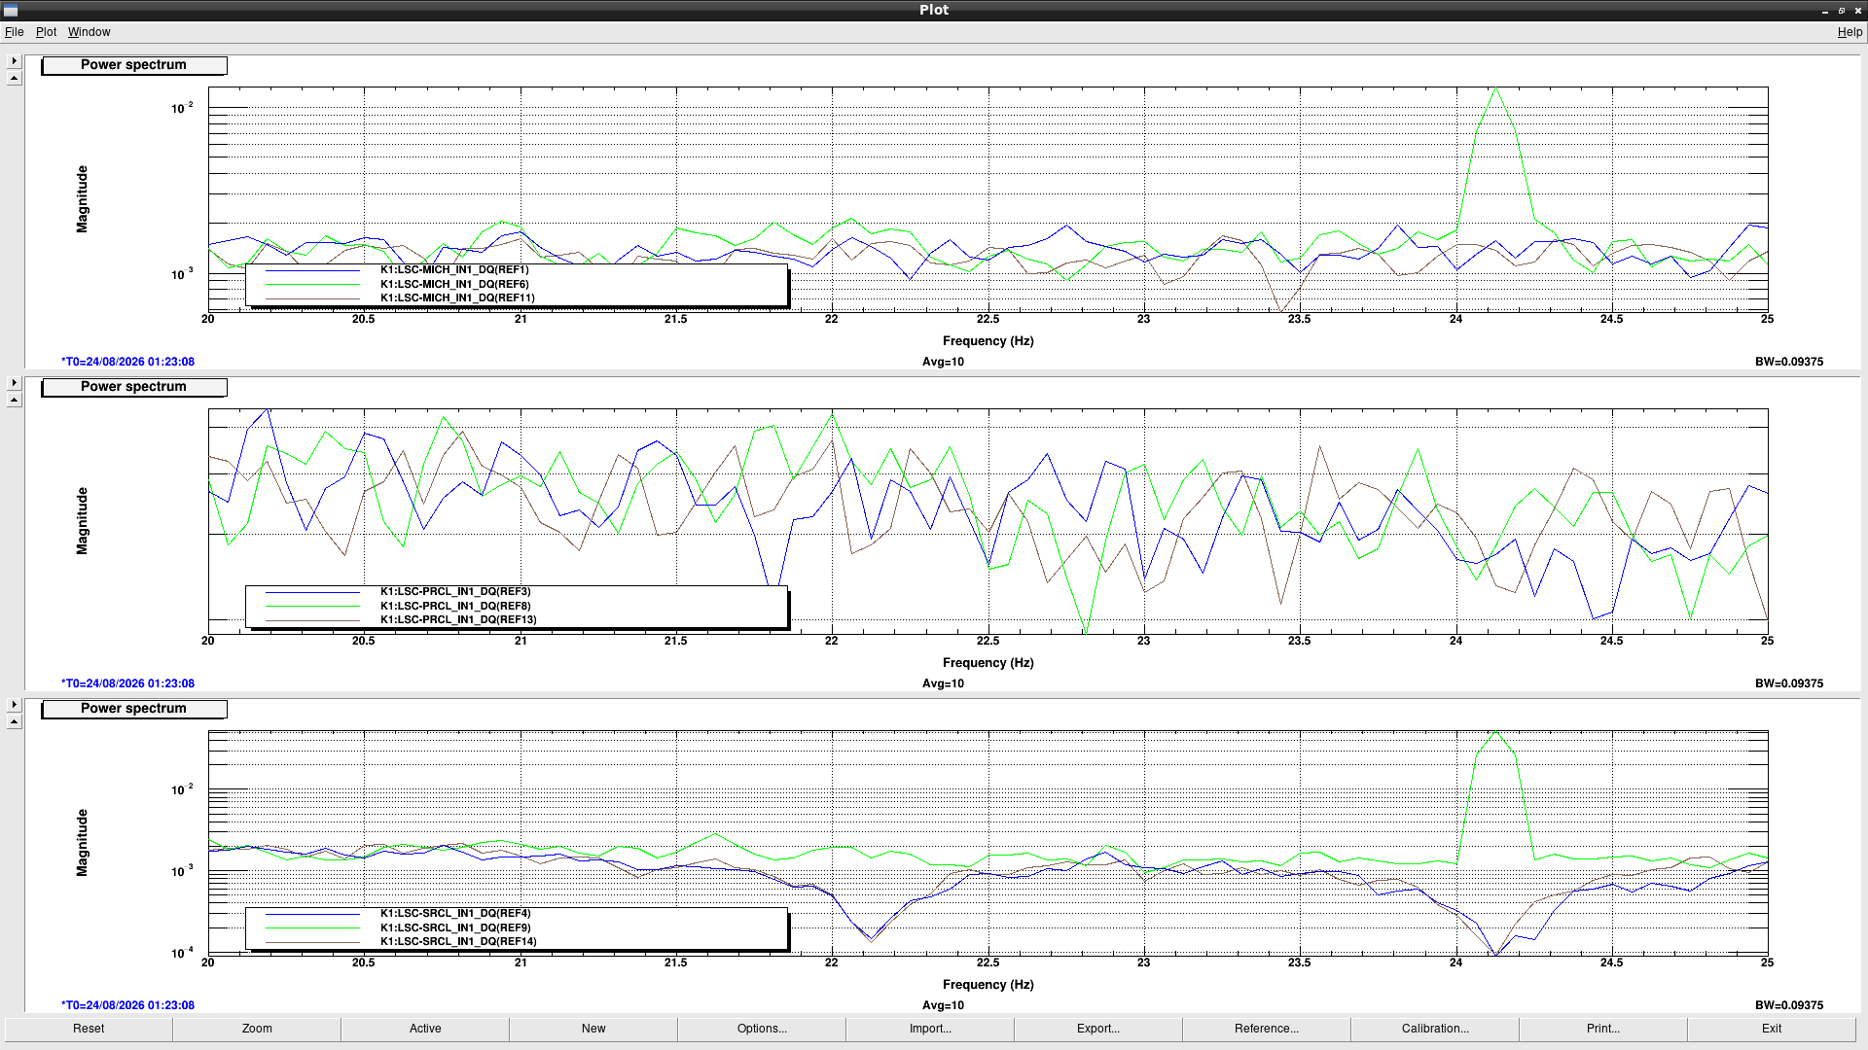Click the Reference button
Viewport: 1868px width, 1050px height.
[1267, 1029]
